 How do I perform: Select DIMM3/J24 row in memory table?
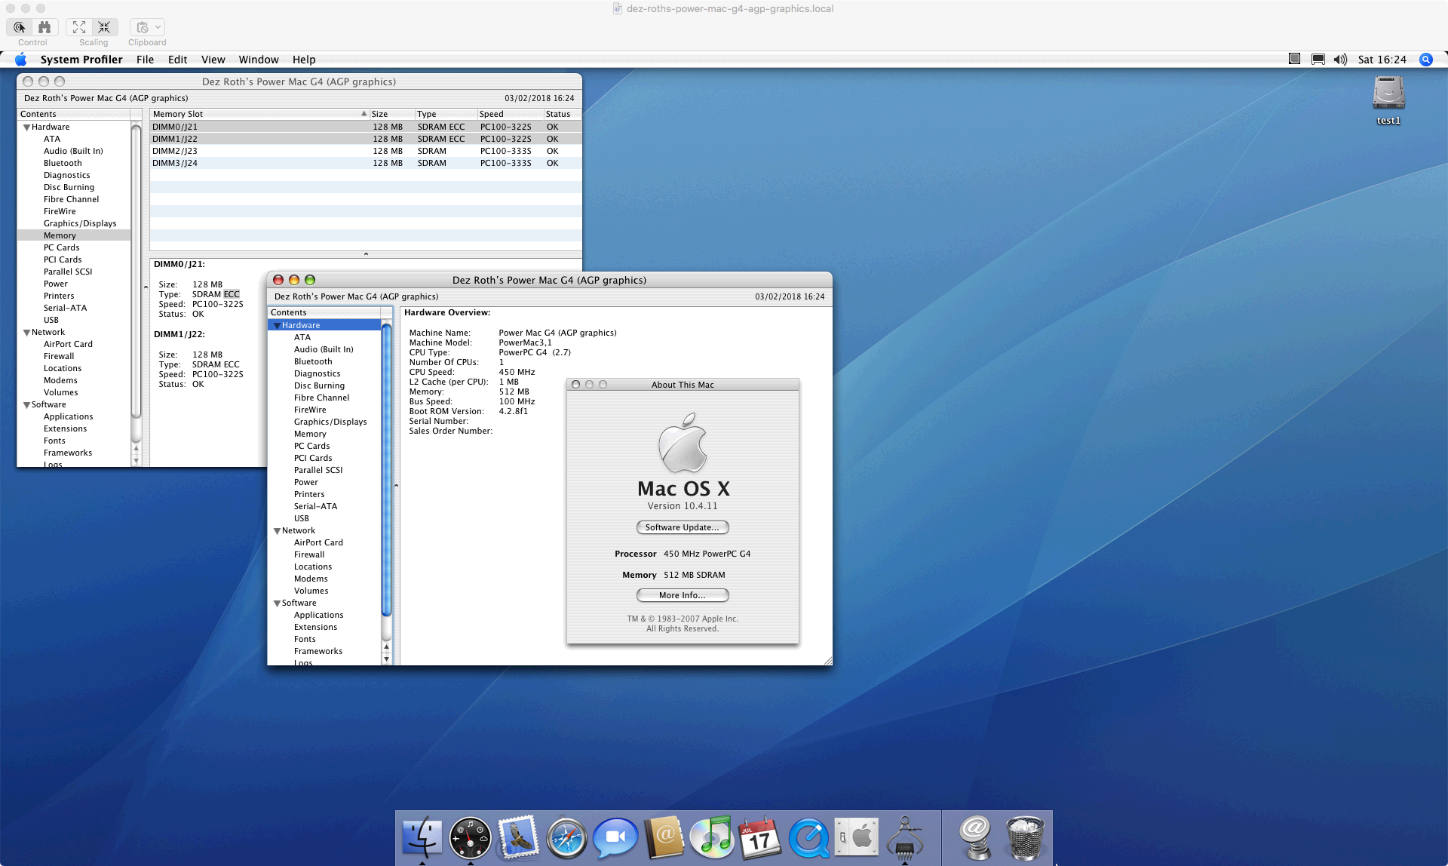(x=366, y=163)
